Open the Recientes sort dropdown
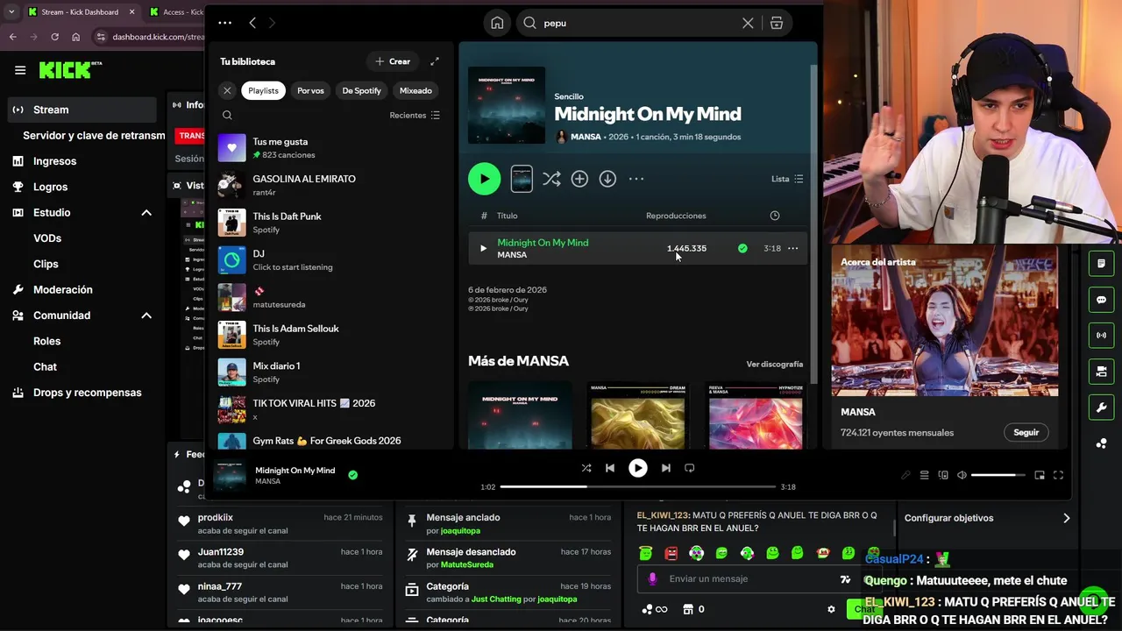Screen dimensions: 1122x631 click(415, 115)
